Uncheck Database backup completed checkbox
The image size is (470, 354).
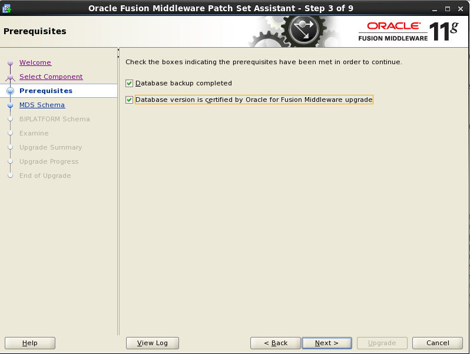129,83
